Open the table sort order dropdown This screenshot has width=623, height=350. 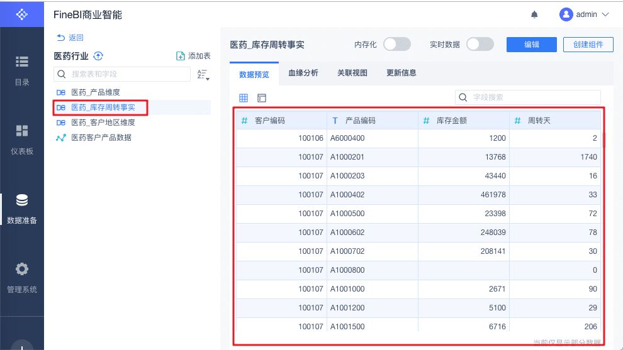tap(203, 75)
